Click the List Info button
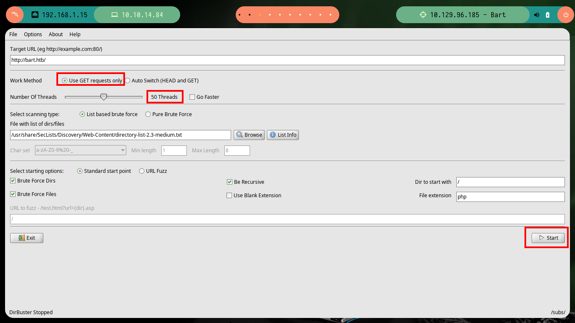The image size is (575, 323). (283, 135)
